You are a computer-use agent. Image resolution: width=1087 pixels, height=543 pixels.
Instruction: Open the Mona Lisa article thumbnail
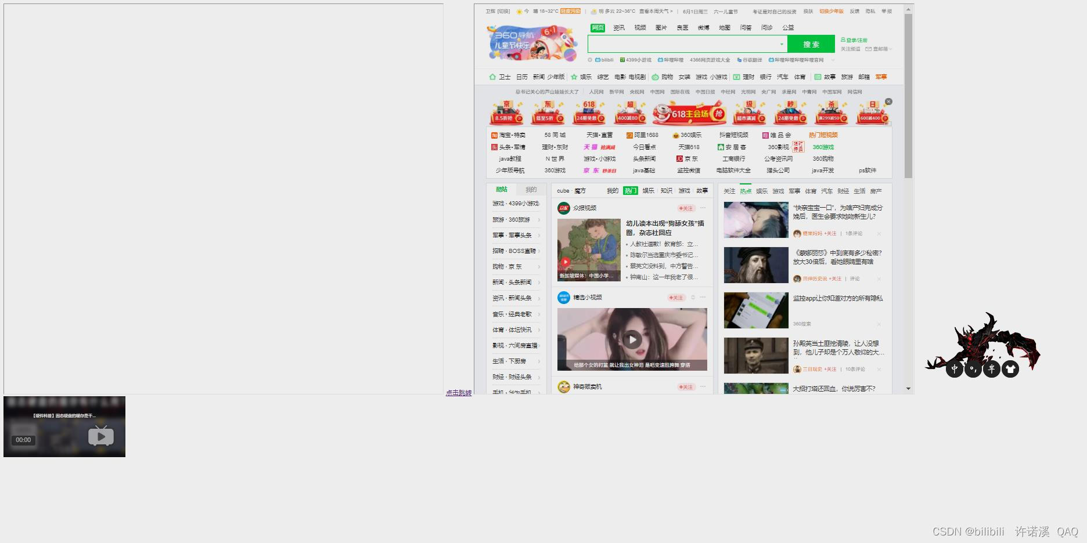756,265
